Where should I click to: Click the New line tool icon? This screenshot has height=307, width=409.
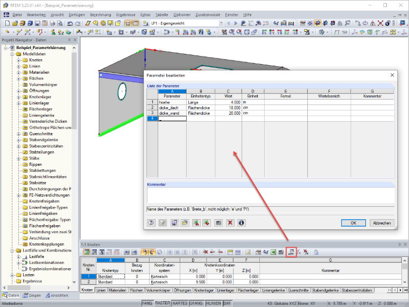tap(19, 32)
